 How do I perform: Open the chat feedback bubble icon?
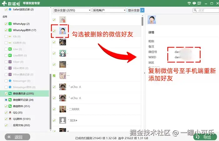[x=194, y=3]
